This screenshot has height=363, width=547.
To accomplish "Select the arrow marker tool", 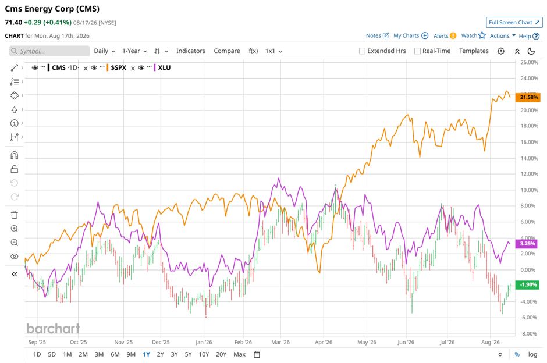I will (x=15, y=109).
